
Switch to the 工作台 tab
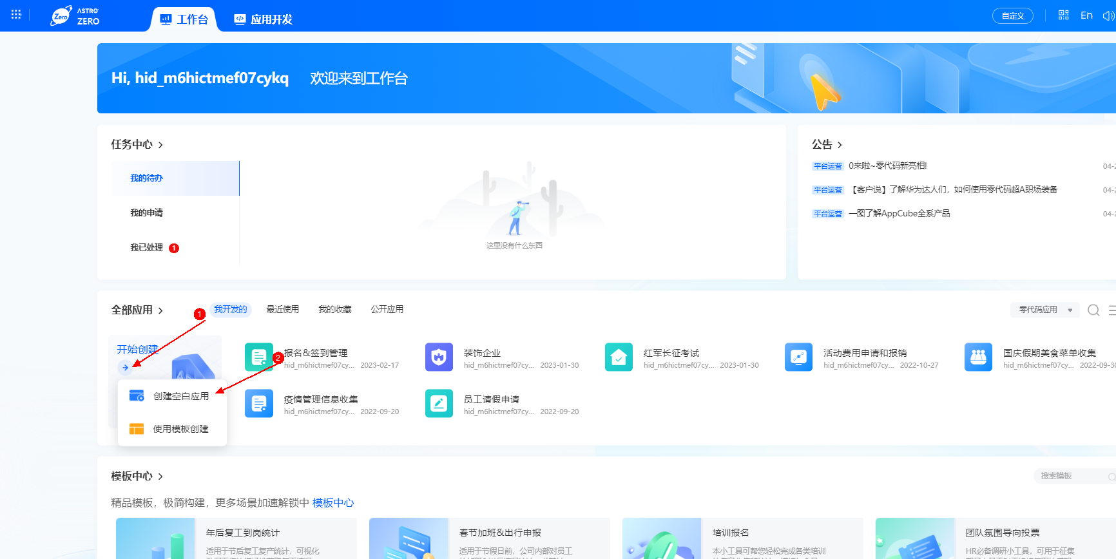pos(184,19)
